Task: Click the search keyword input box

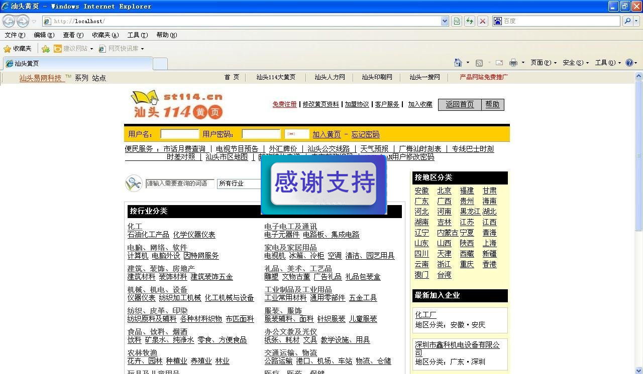Action: tap(180, 183)
